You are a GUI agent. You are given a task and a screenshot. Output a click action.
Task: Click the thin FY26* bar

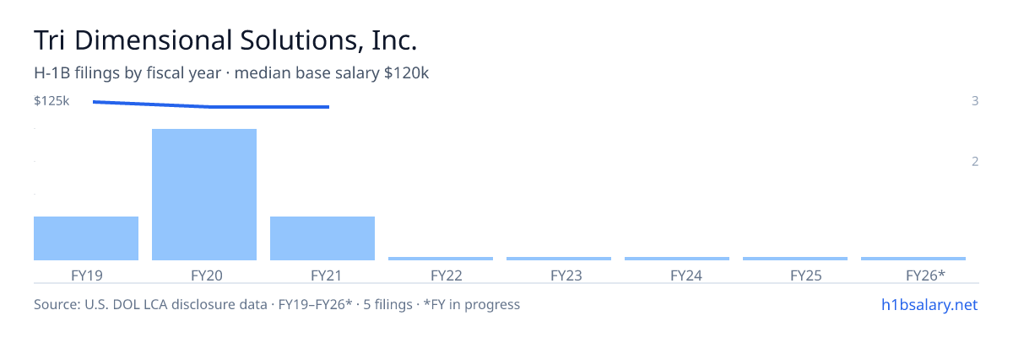click(x=913, y=259)
